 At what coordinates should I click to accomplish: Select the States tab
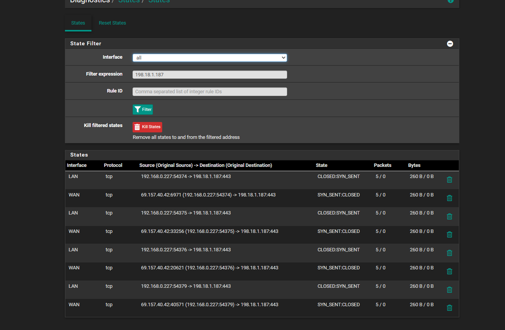[78, 23]
